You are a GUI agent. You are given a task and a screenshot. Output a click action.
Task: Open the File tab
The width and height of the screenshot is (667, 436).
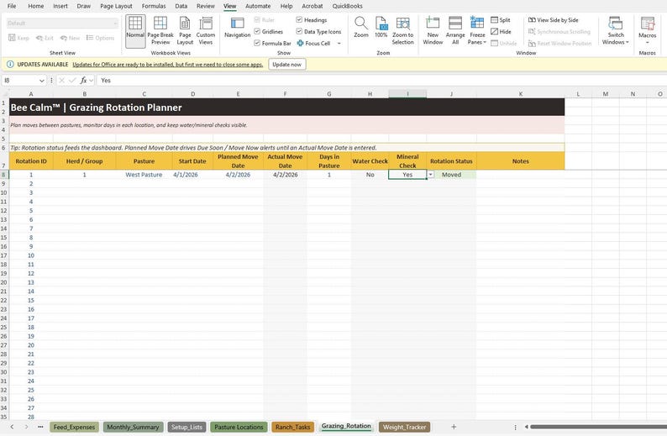(x=12, y=6)
